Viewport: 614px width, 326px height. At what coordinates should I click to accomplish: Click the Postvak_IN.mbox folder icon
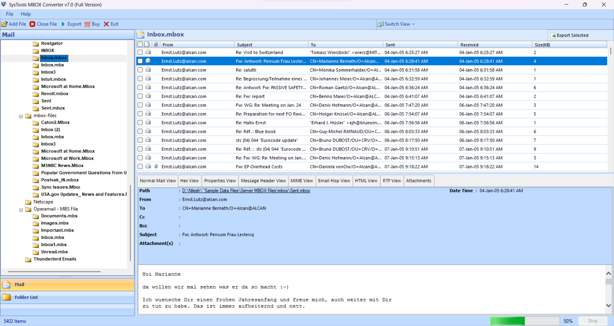click(x=36, y=180)
